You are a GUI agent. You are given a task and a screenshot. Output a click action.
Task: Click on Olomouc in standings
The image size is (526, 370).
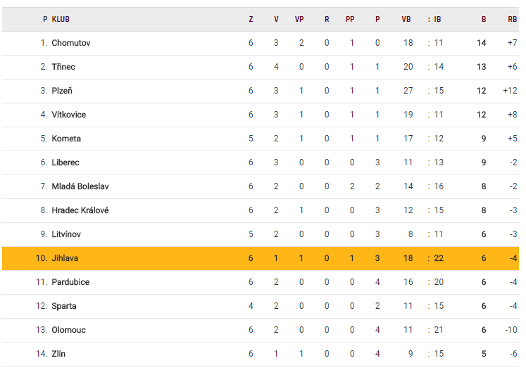69,330
